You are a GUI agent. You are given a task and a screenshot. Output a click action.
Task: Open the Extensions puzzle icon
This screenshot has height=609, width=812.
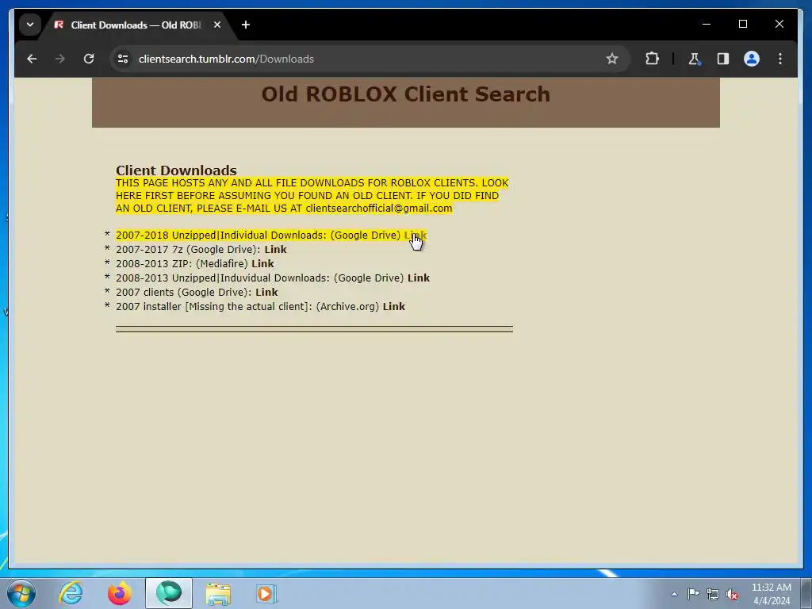(652, 59)
